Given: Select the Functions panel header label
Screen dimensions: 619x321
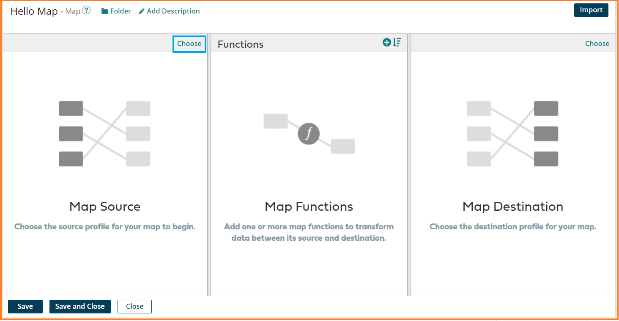Looking at the screenshot, I should click(240, 44).
